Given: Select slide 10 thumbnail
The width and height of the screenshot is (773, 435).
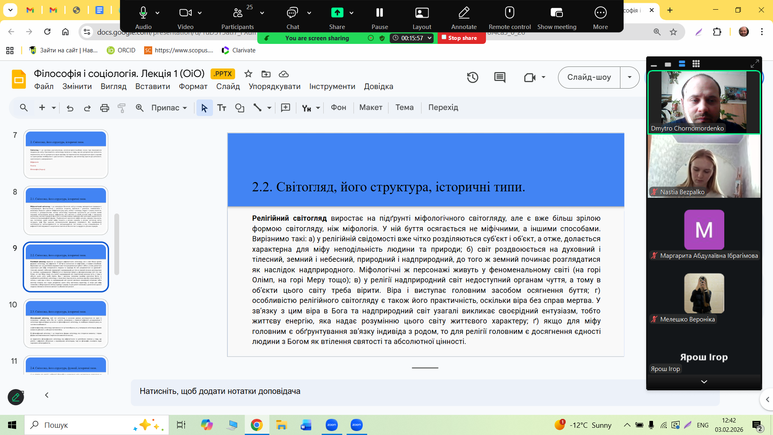Looking at the screenshot, I should tap(66, 323).
